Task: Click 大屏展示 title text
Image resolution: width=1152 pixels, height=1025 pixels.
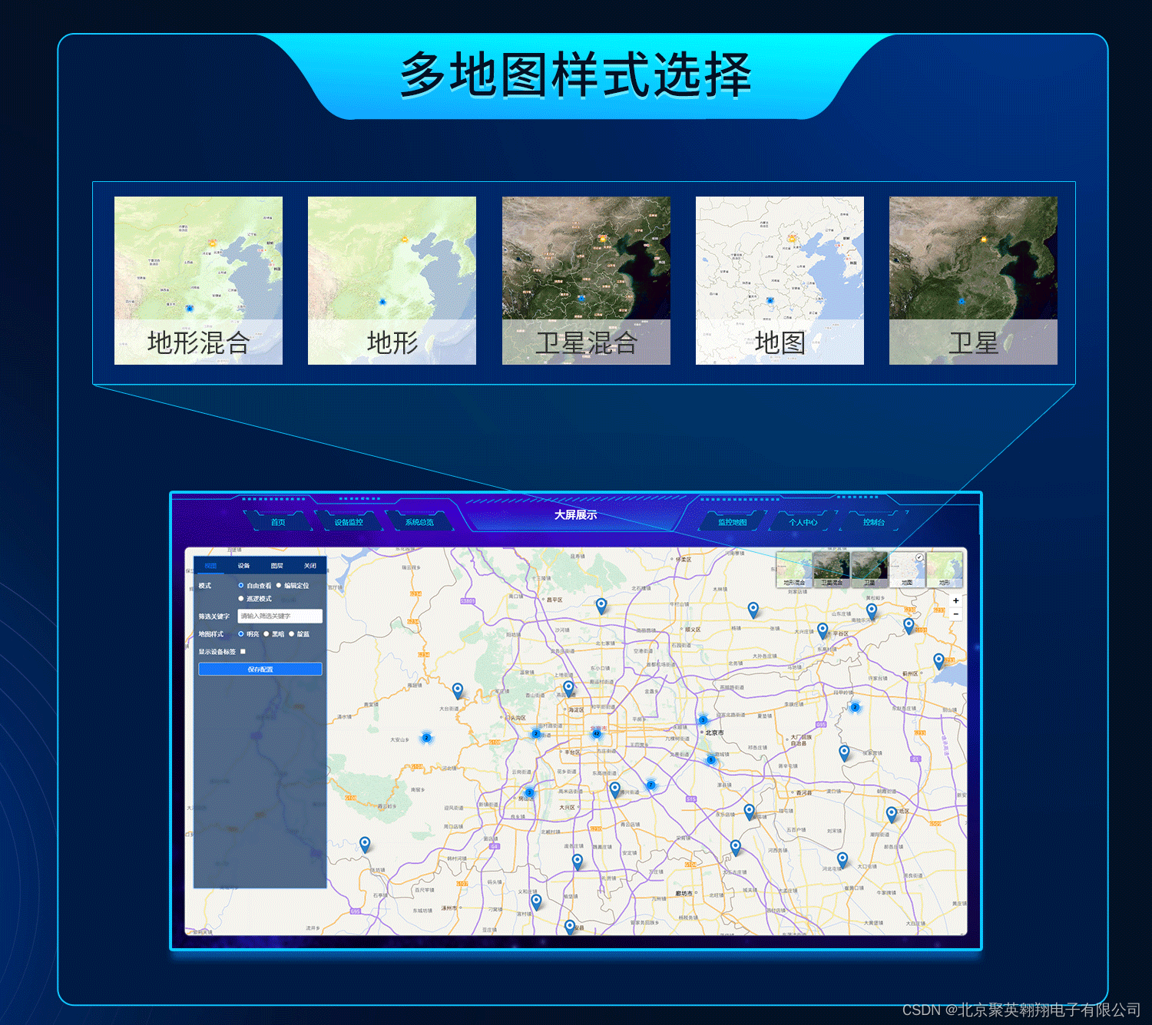Action: [x=576, y=514]
